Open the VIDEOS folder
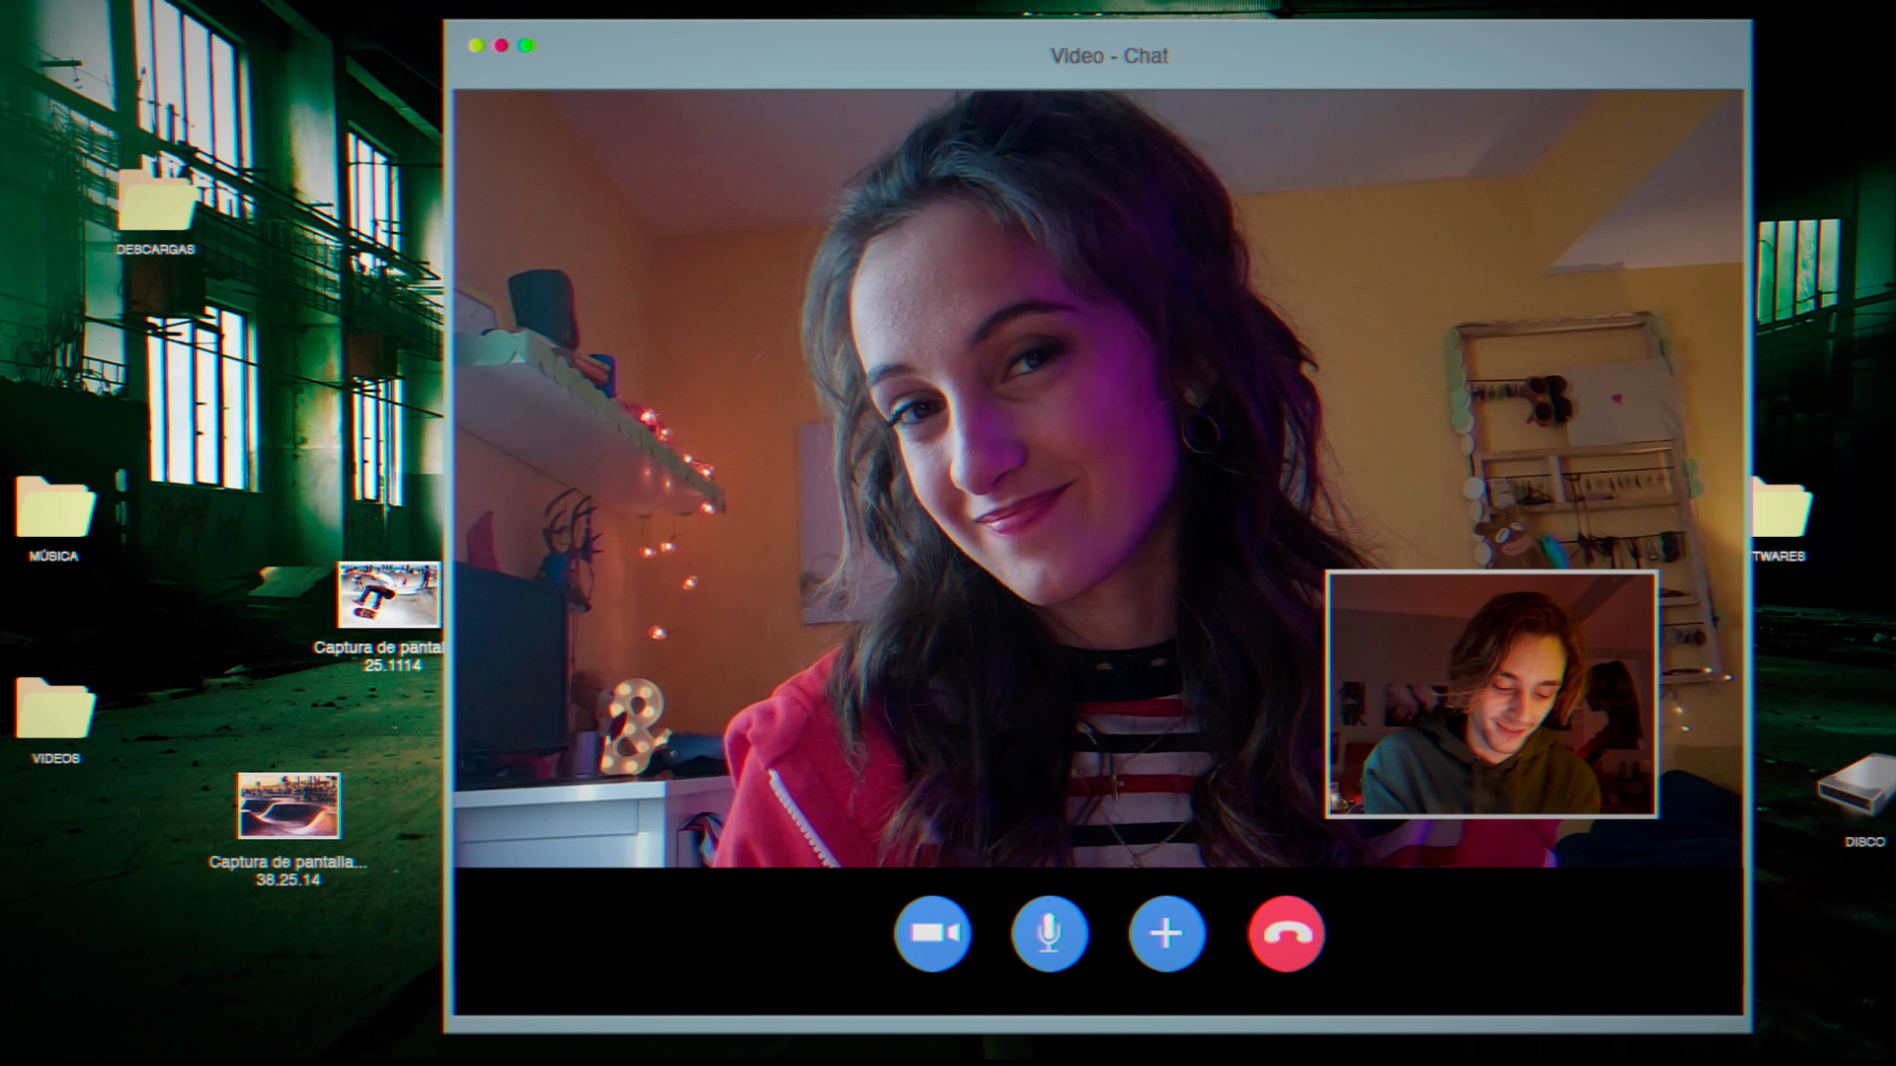The width and height of the screenshot is (1896, 1066). click(54, 709)
